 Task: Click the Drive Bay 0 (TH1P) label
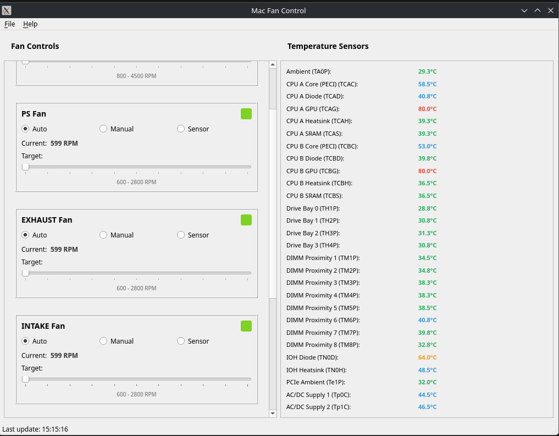pos(313,208)
